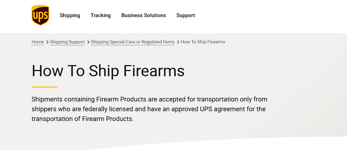This screenshot has height=150, width=347.
Task: Click the final line "transportation of Firearm Products."
Action: point(83,119)
